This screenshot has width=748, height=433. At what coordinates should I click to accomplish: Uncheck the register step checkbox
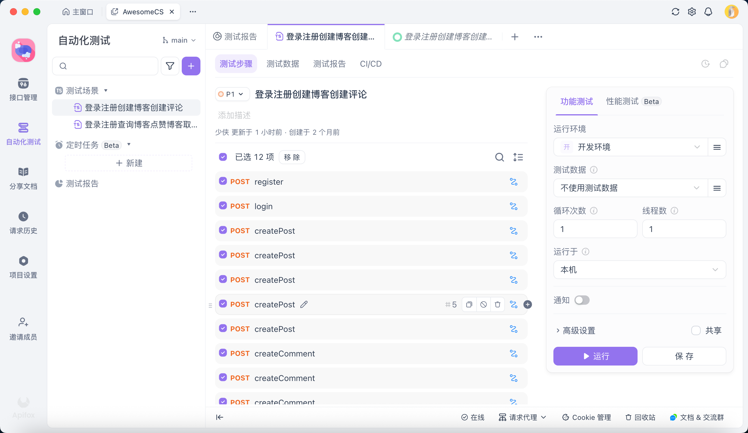223,181
